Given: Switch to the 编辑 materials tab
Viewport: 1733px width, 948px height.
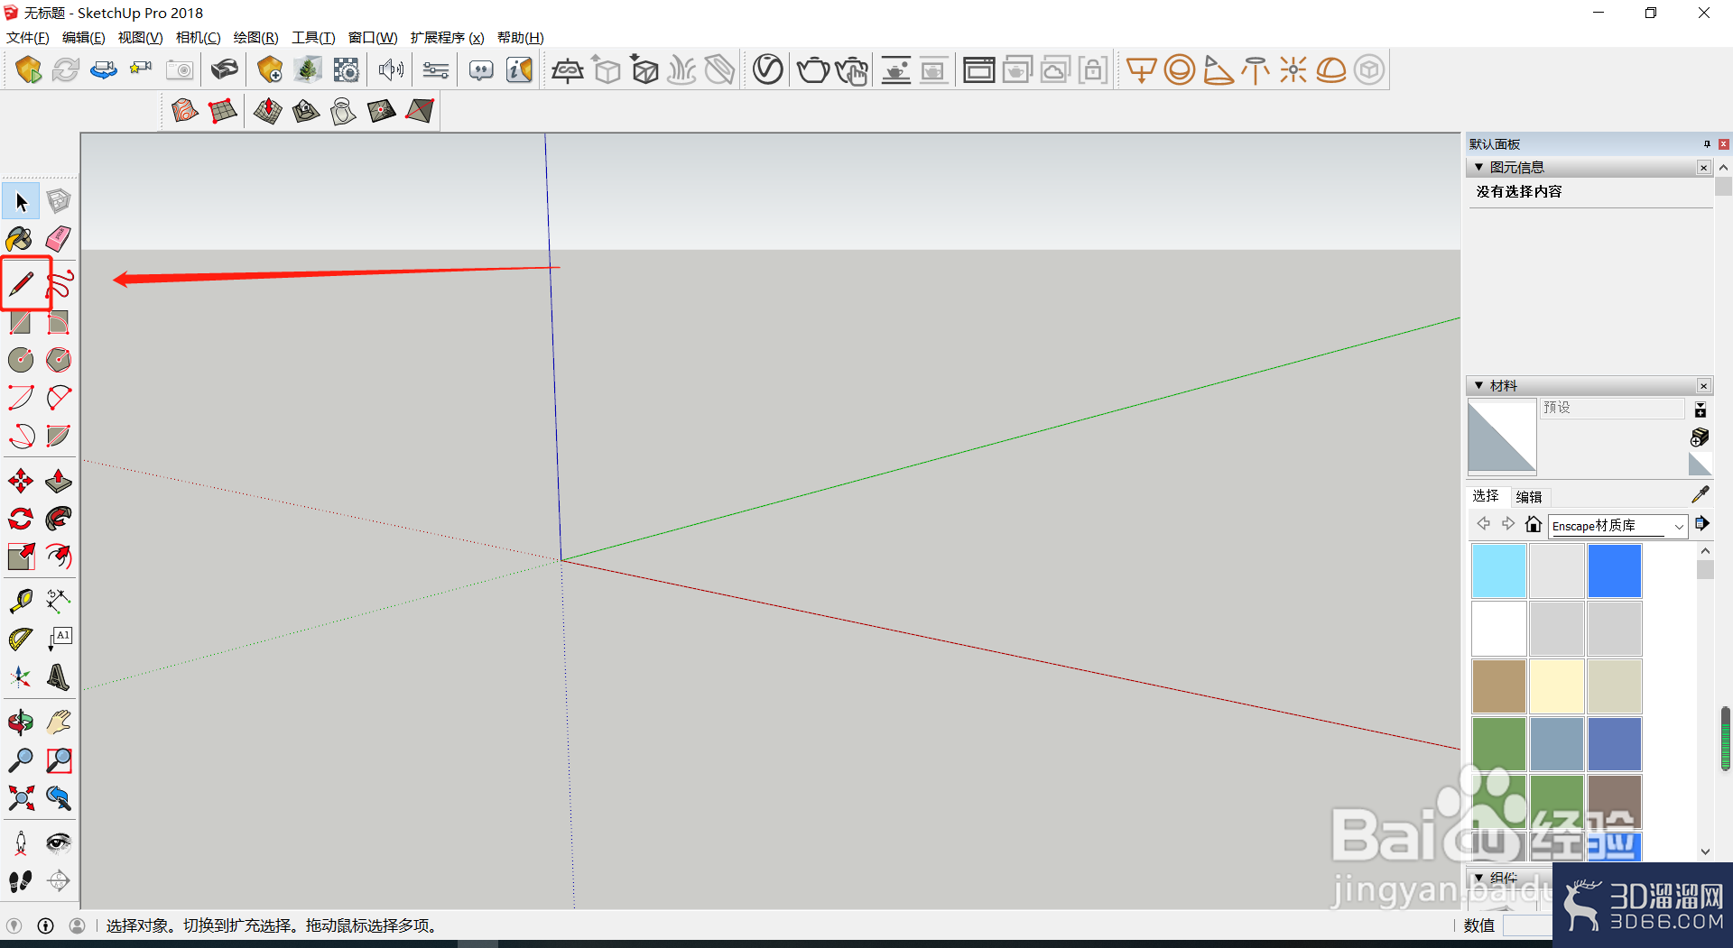Looking at the screenshot, I should click(1529, 497).
